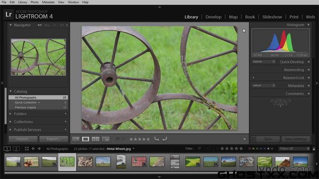Expand the Publish Services panel

pos(10,130)
